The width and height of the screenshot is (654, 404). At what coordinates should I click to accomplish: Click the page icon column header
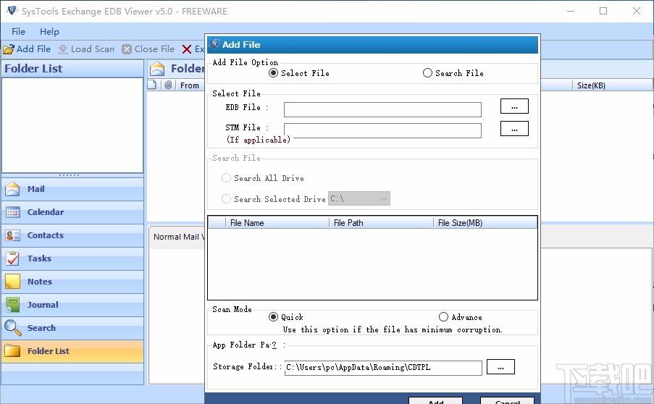click(x=152, y=85)
